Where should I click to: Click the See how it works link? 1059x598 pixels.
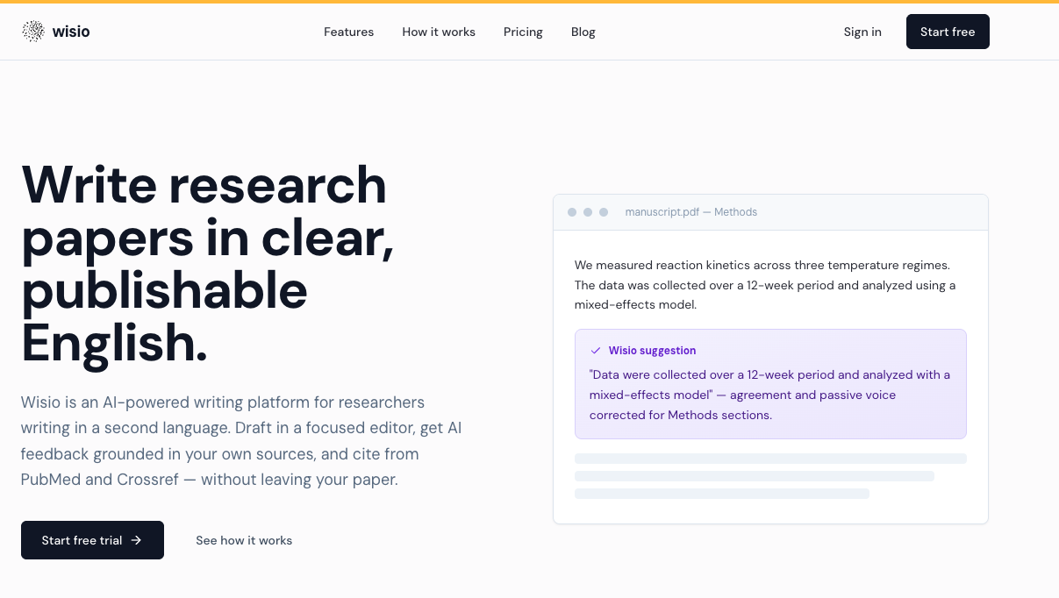244,540
